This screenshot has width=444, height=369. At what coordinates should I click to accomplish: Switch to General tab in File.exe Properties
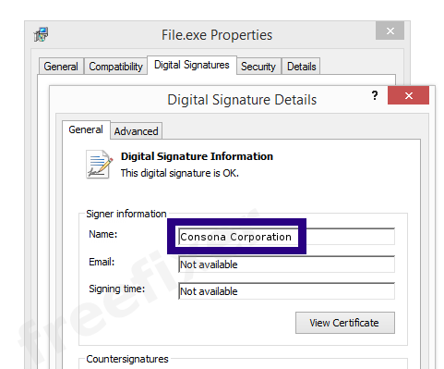(61, 67)
